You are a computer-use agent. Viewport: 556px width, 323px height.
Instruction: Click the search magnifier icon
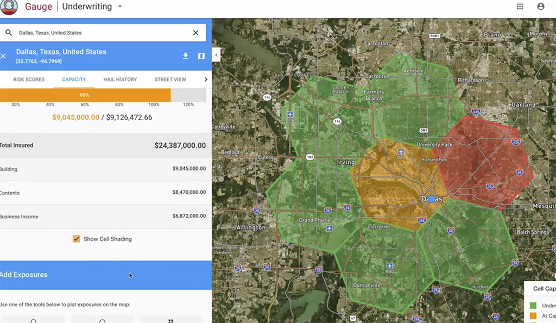tap(9, 33)
